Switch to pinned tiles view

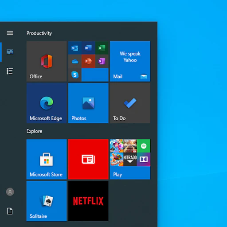[x=10, y=52]
